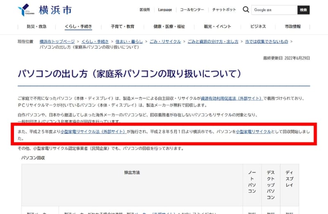Select the くらし・手続き navigation menu

point(78,27)
